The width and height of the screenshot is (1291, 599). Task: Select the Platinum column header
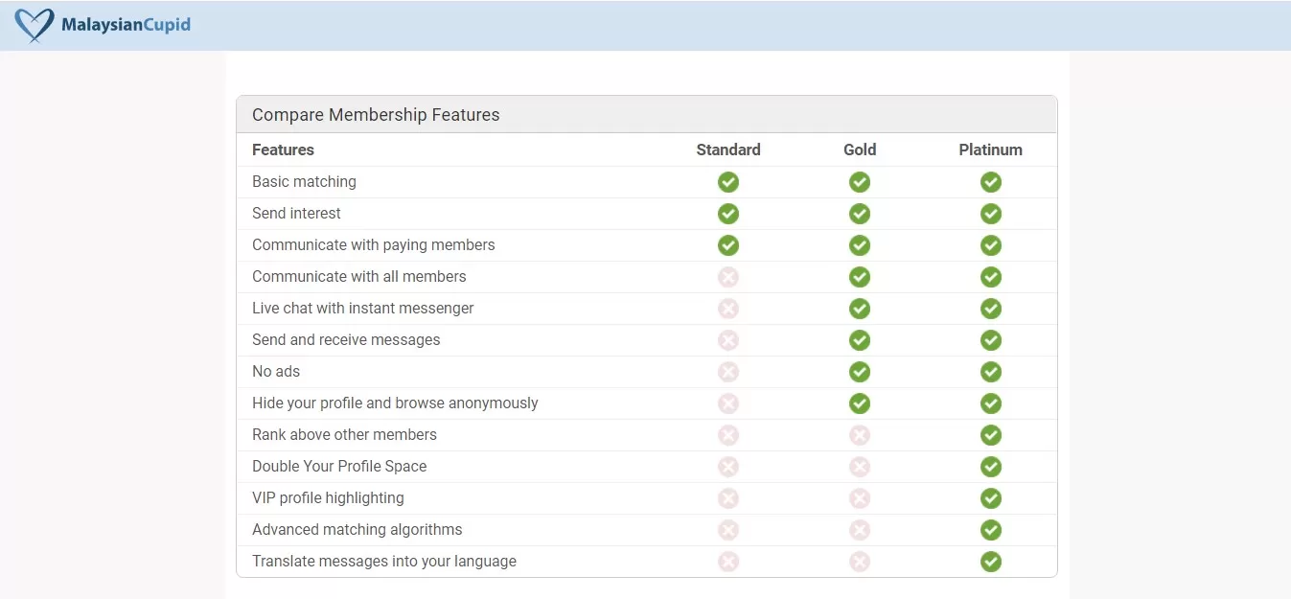[x=990, y=150]
